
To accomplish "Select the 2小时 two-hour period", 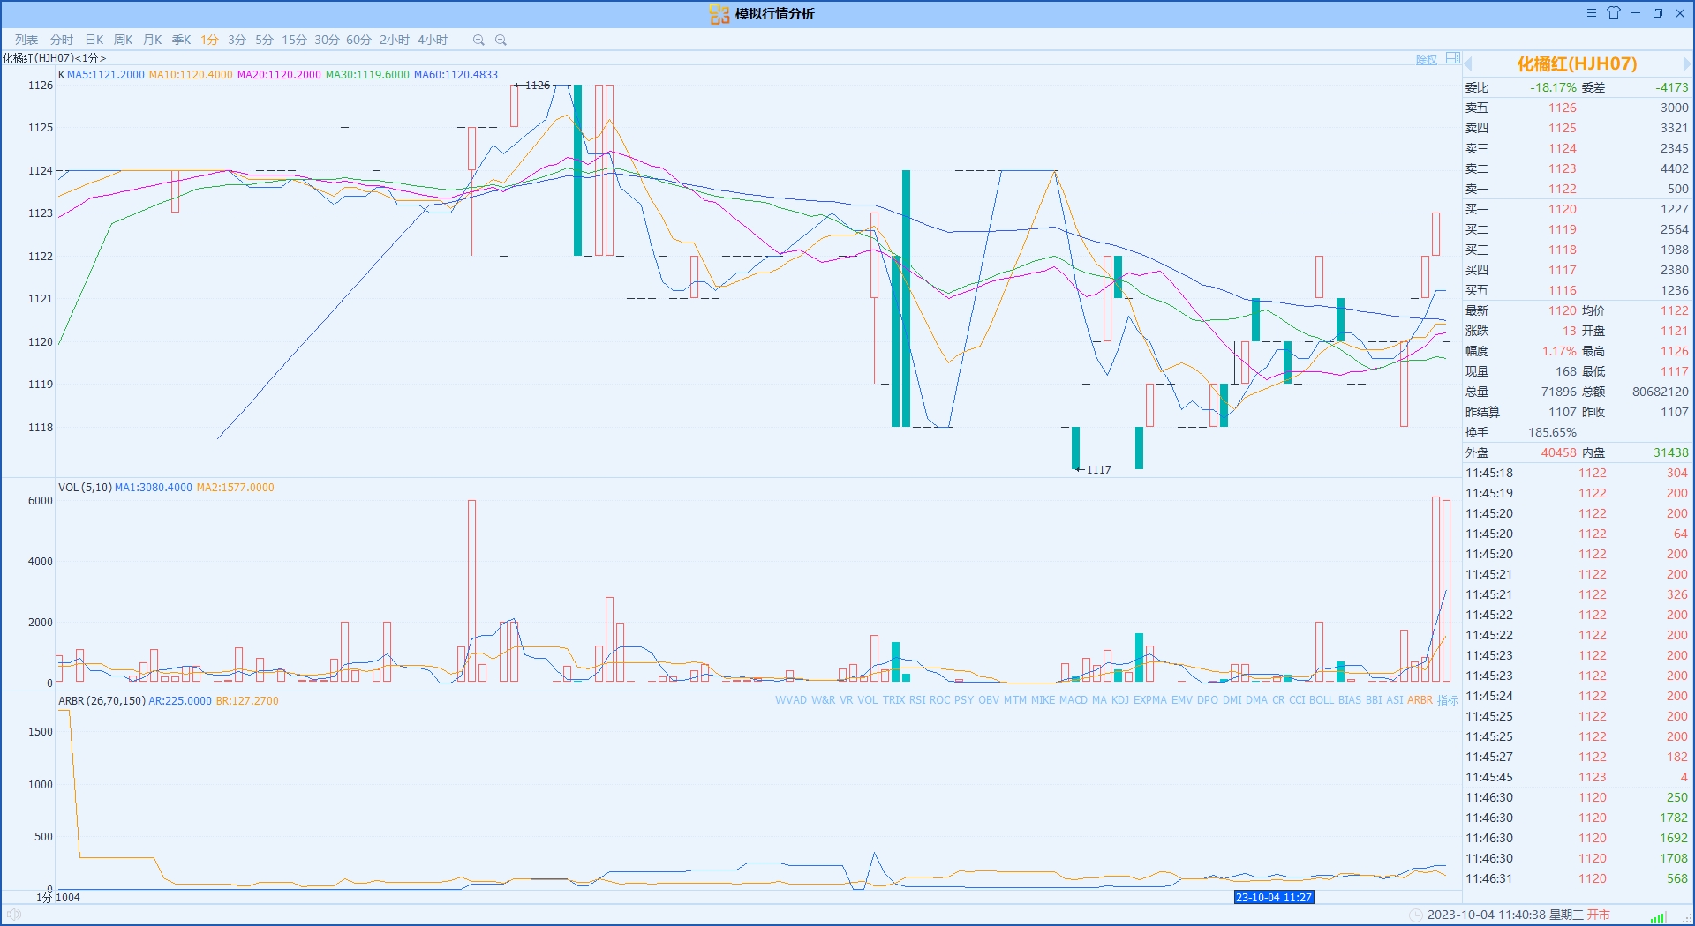I will [x=395, y=40].
